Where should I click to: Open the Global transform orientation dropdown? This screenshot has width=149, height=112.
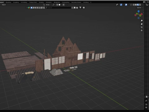pos(47,5)
